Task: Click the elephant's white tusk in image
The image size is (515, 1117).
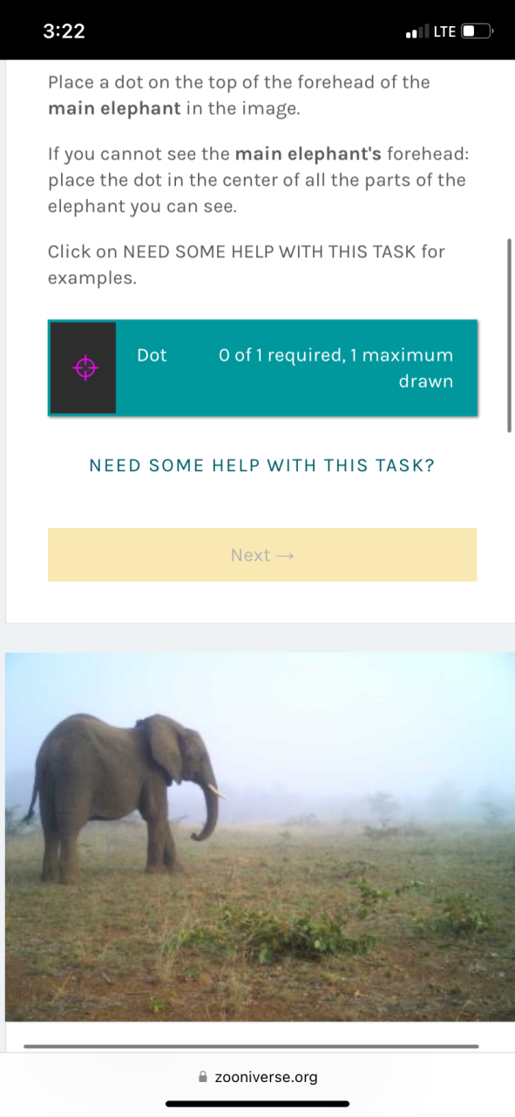Action: pos(216,791)
